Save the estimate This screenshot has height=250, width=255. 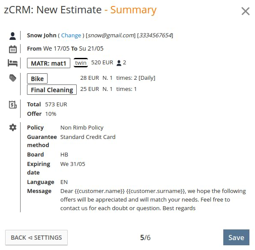point(236,237)
